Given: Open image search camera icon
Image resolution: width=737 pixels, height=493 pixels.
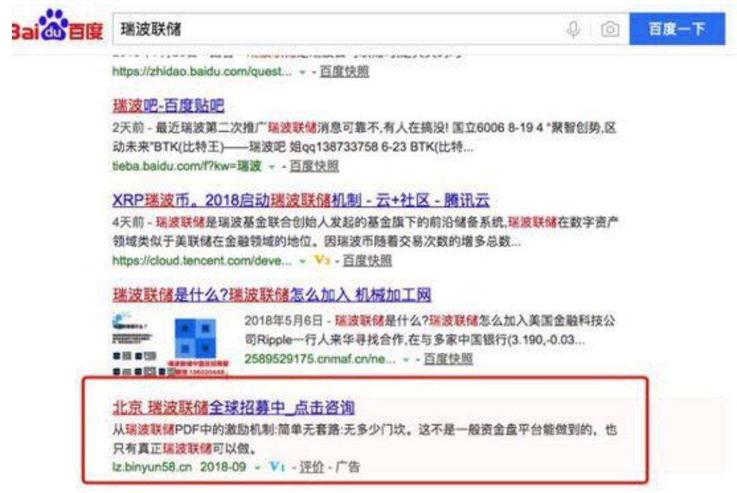Looking at the screenshot, I should pyautogui.click(x=610, y=29).
